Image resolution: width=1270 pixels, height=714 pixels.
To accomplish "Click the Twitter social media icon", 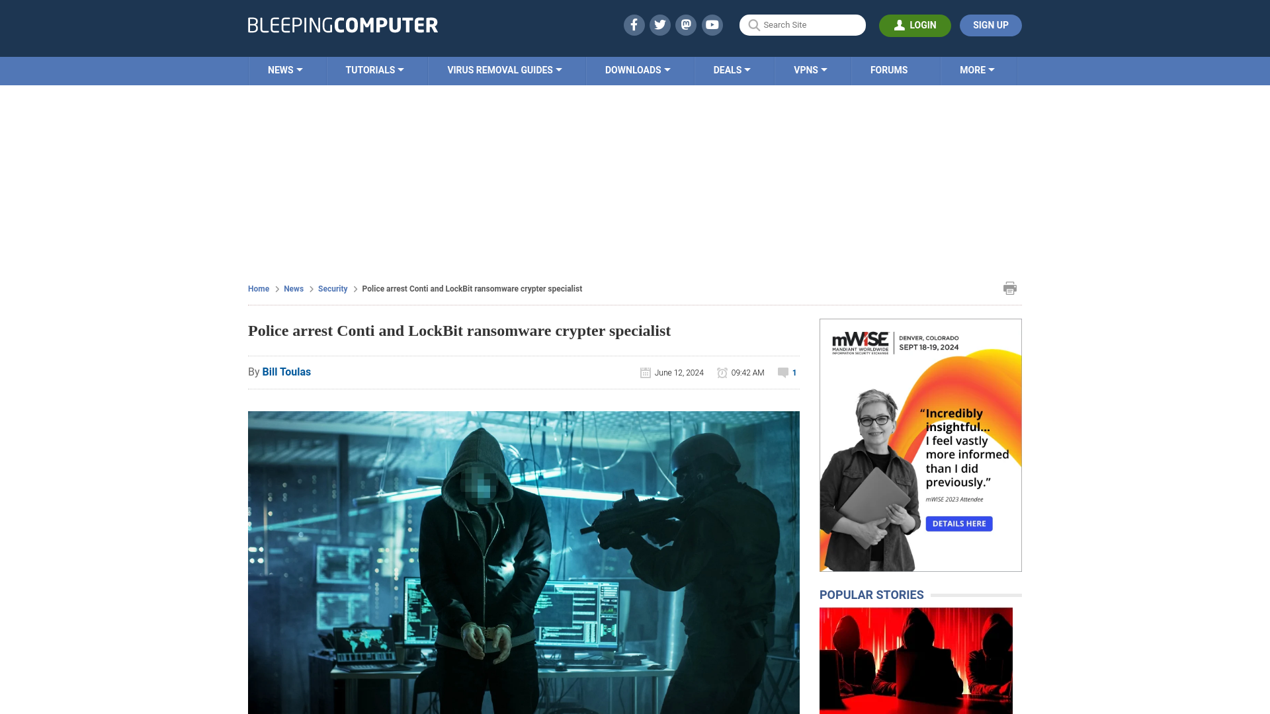I will [x=660, y=24].
